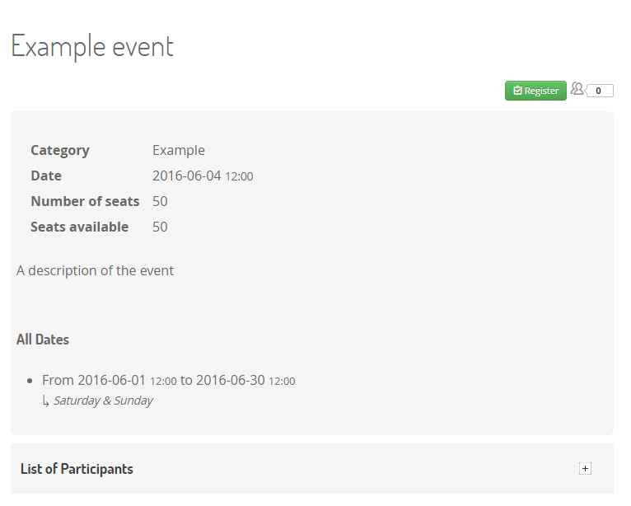This screenshot has height=506, width=631.
Task: Click the green Register button
Action: click(x=535, y=91)
